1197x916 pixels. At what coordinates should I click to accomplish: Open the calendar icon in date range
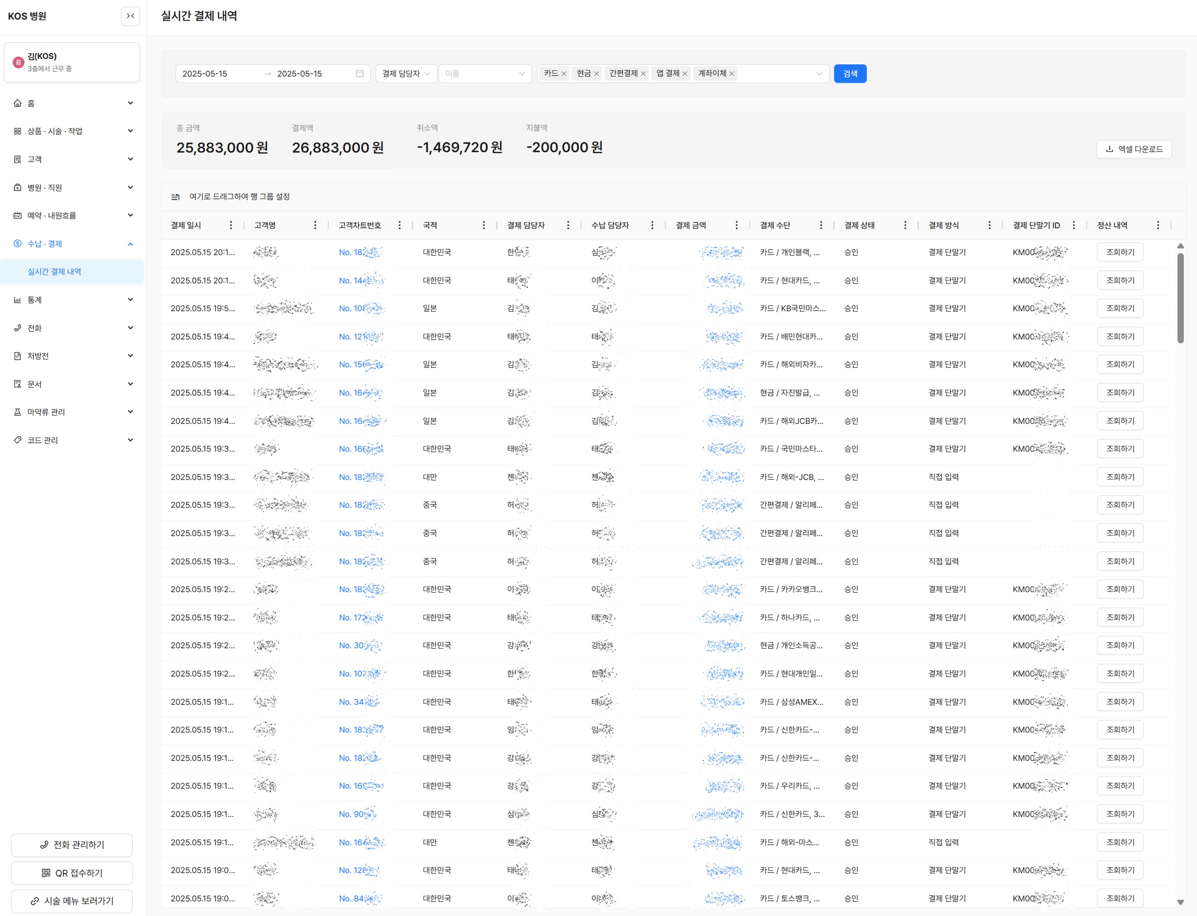pos(359,74)
